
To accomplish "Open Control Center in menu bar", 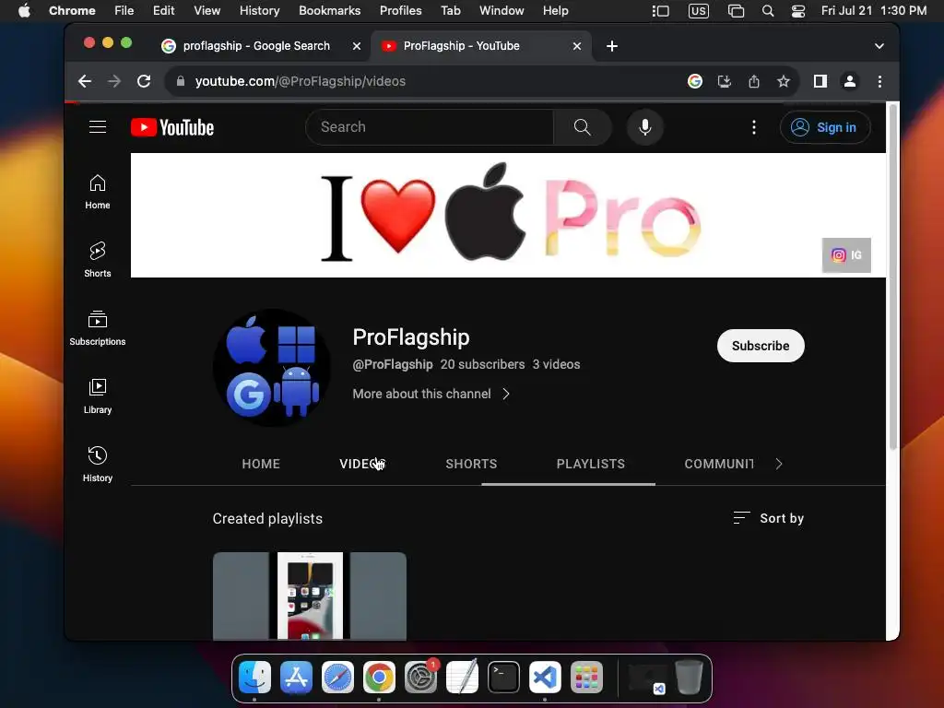I will (798, 11).
